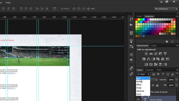The width and height of the screenshot is (179, 101).
Task: Add an Exposure adjustment
Action: [160, 54]
